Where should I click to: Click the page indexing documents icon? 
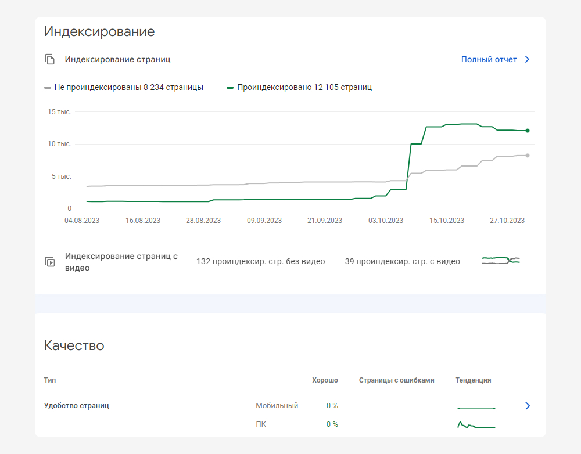click(51, 59)
